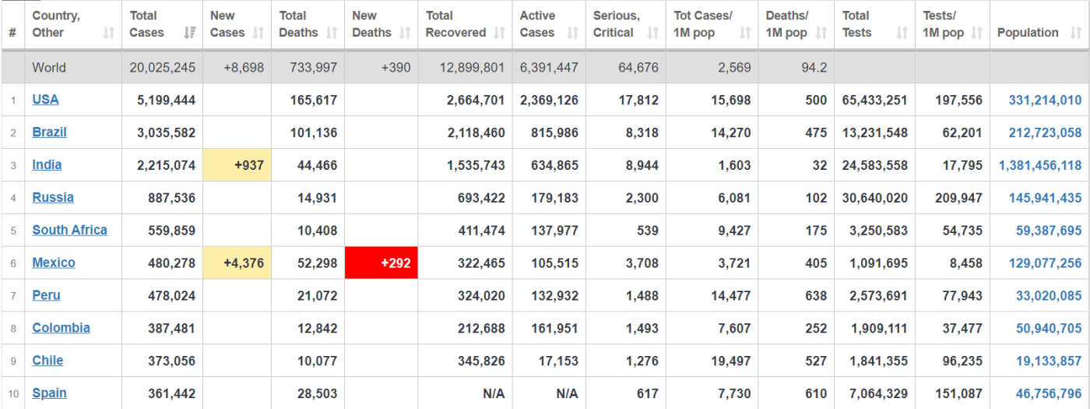Click sort arrows beside New Cases header
Screen dimensions: 1090x409
[260, 33]
